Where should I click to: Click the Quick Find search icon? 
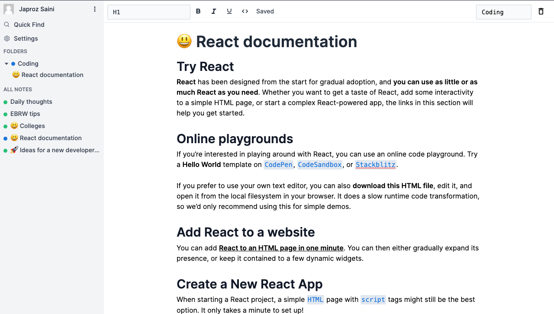[x=7, y=25]
